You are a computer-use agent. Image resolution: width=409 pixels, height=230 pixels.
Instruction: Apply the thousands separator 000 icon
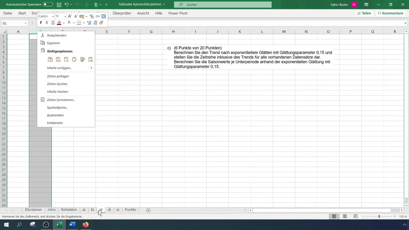pos(98,16)
